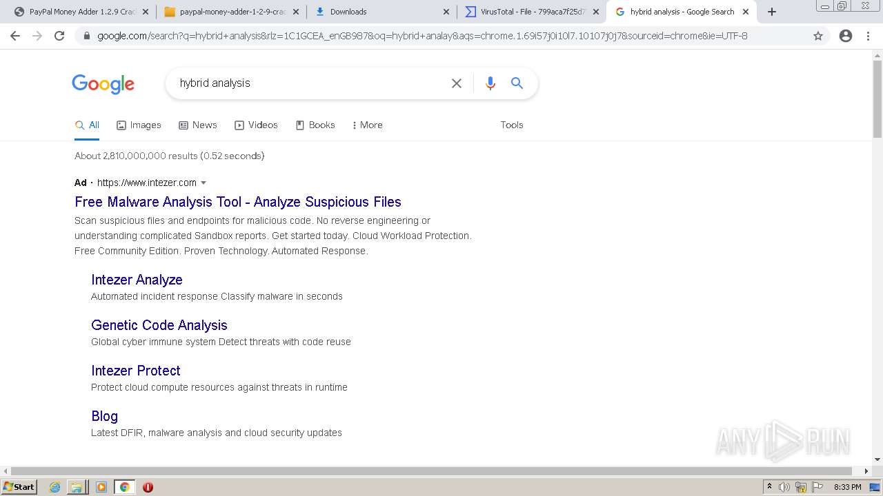The height and width of the screenshot is (496, 883).
Task: Open the Blog sitelink
Action: pos(105,416)
